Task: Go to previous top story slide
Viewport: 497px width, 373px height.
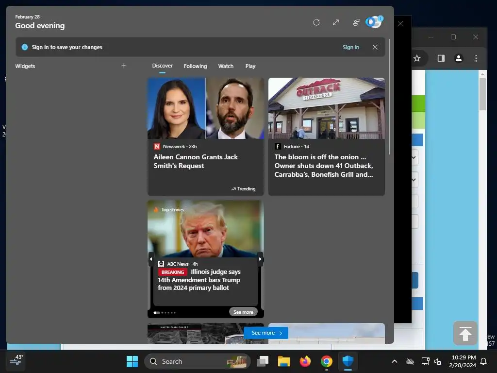Action: [x=151, y=259]
